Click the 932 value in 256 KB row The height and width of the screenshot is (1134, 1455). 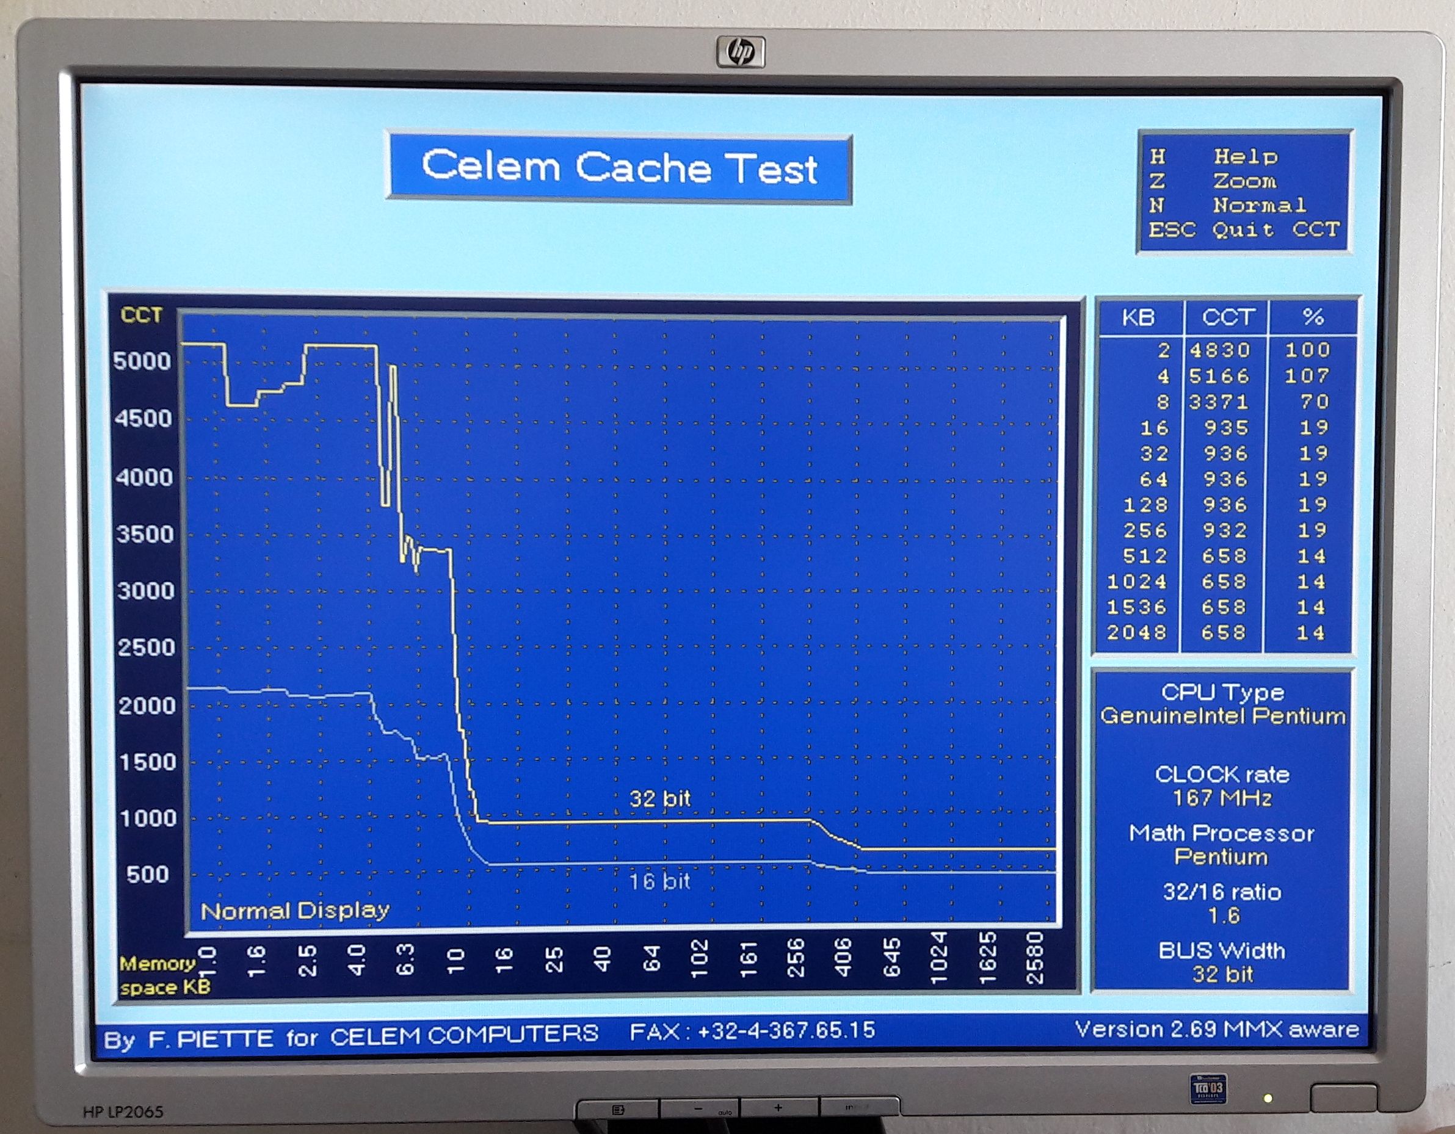[x=1225, y=531]
